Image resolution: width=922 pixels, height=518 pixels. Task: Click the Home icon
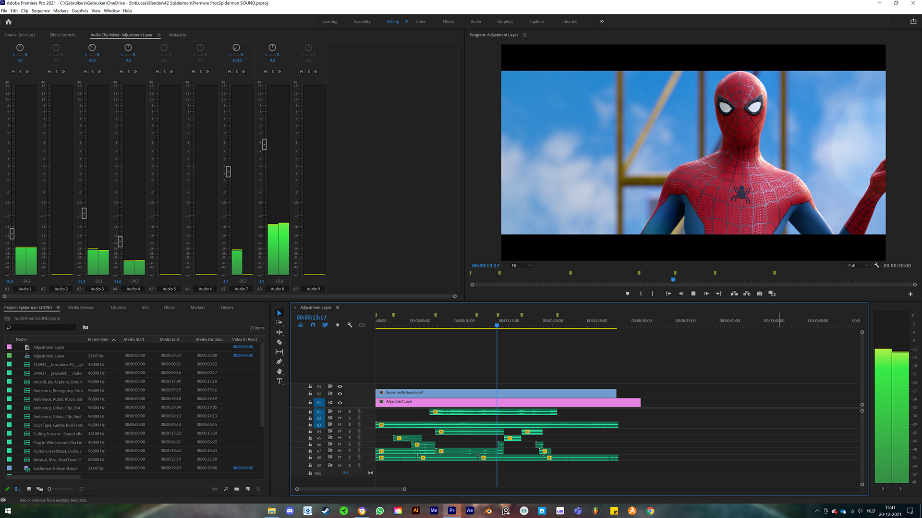point(8,22)
